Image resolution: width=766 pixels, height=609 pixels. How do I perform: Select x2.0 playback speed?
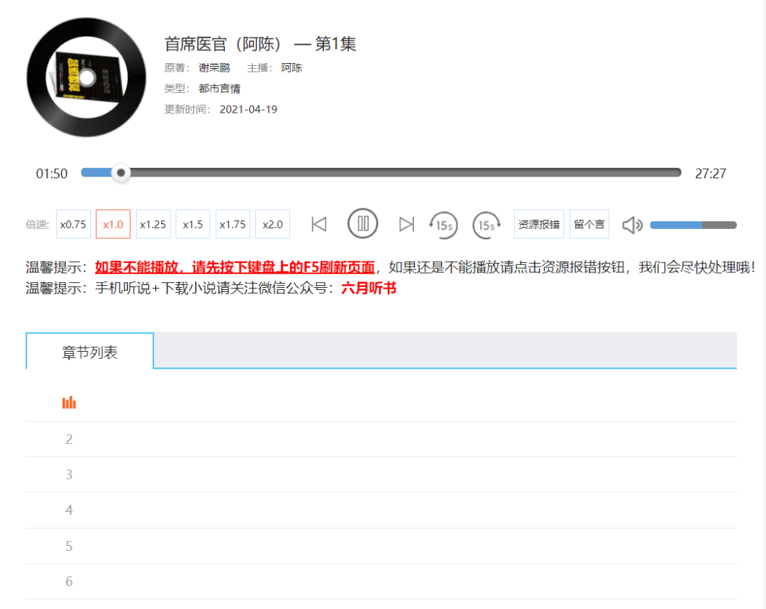[x=272, y=223]
